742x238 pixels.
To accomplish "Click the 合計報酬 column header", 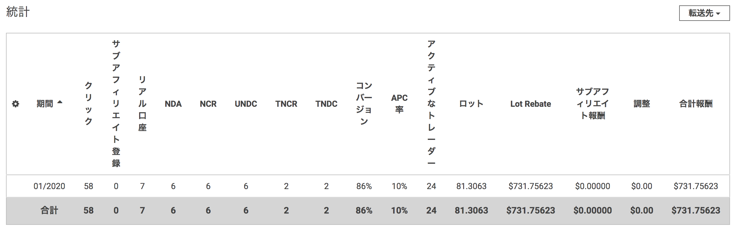I will 696,104.
